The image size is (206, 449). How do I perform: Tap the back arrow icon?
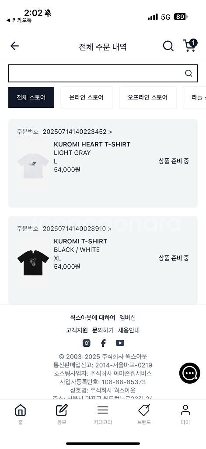click(x=14, y=46)
